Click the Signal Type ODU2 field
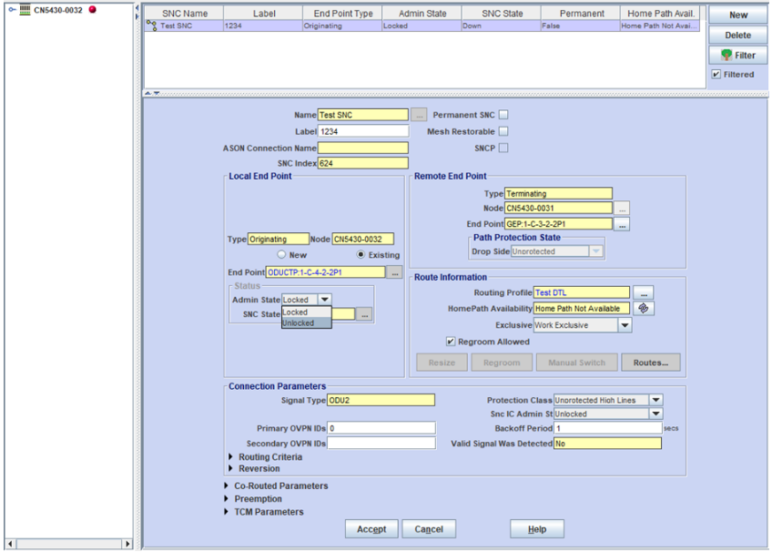 [381, 400]
